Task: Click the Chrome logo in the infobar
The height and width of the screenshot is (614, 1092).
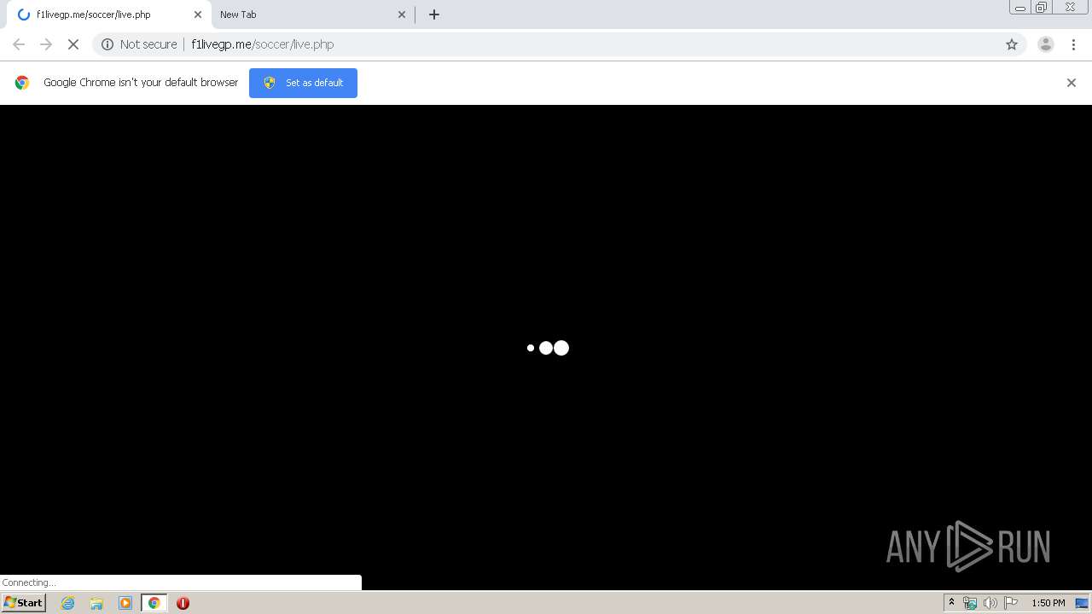Action: click(22, 83)
